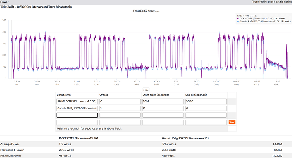Click the KICKR CORE end at field 4506
The width and height of the screenshot is (292, 158).
[206, 101]
